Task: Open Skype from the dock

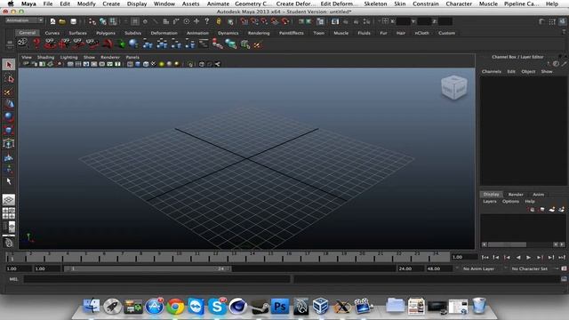Action: point(217,306)
